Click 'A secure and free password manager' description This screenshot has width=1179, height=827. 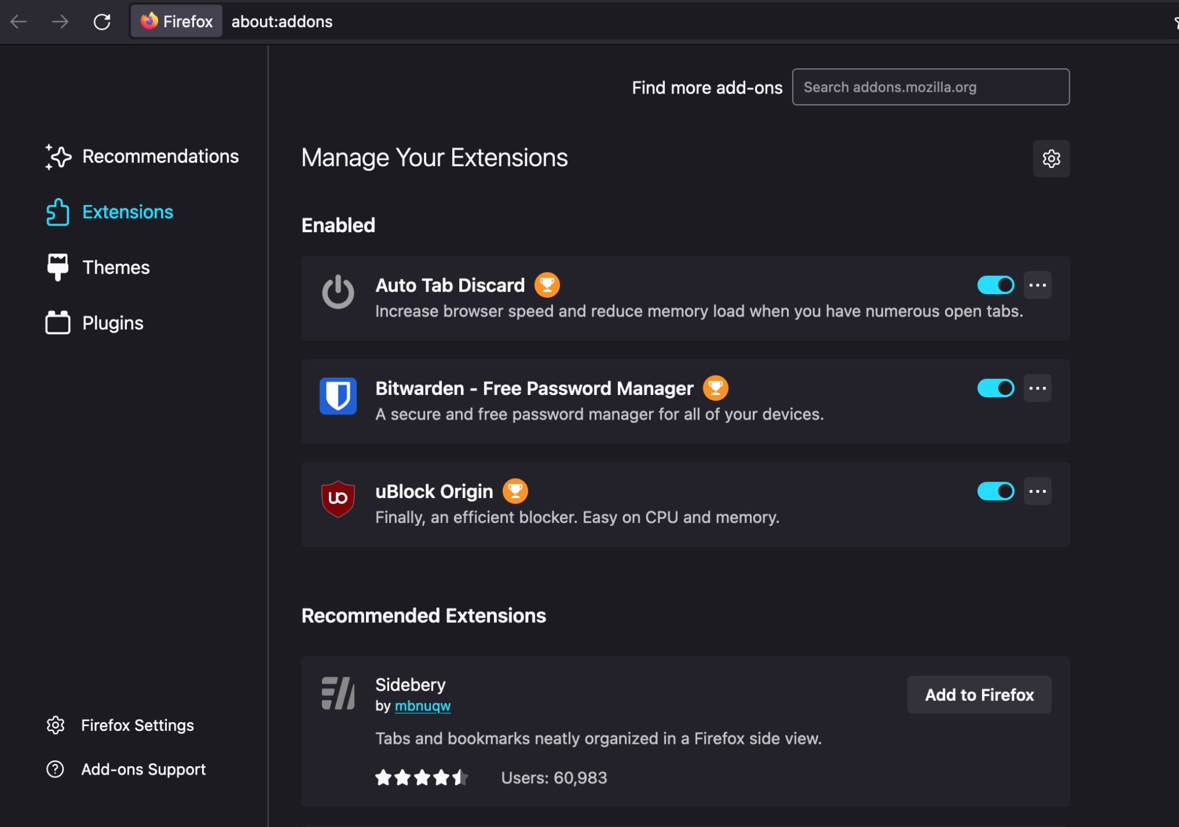[600, 414]
